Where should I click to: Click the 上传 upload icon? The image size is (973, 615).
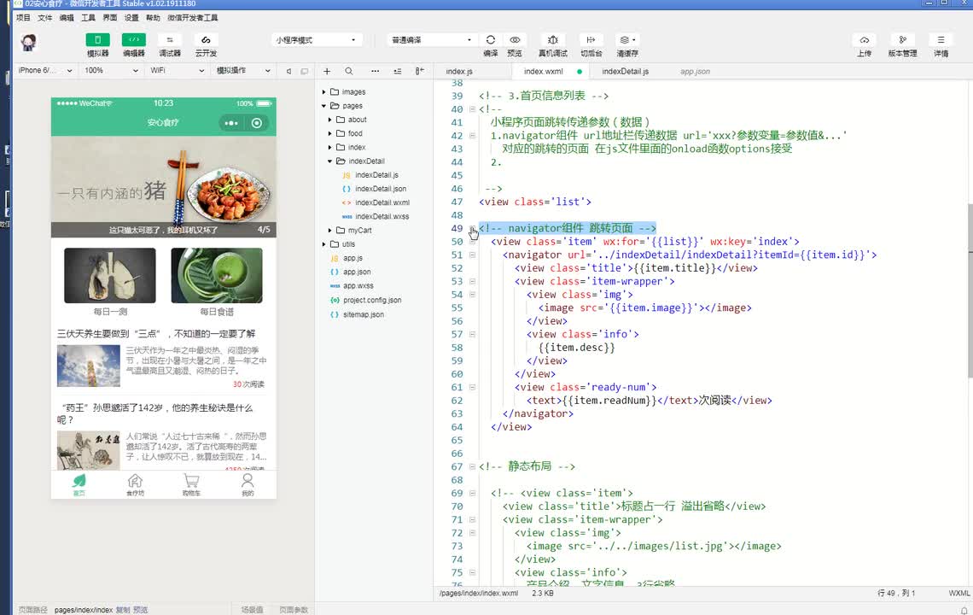[x=864, y=40]
